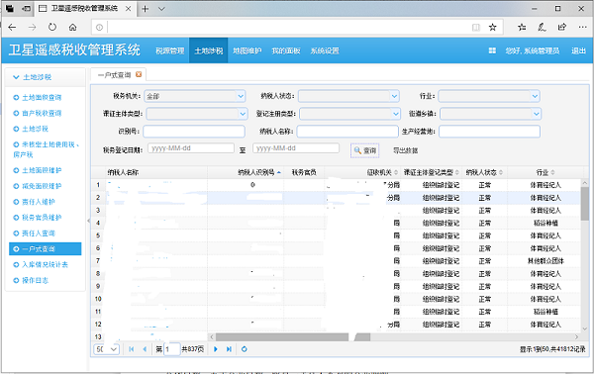Click the 退出 logout link
The width and height of the screenshot is (594, 374).
[x=578, y=50]
